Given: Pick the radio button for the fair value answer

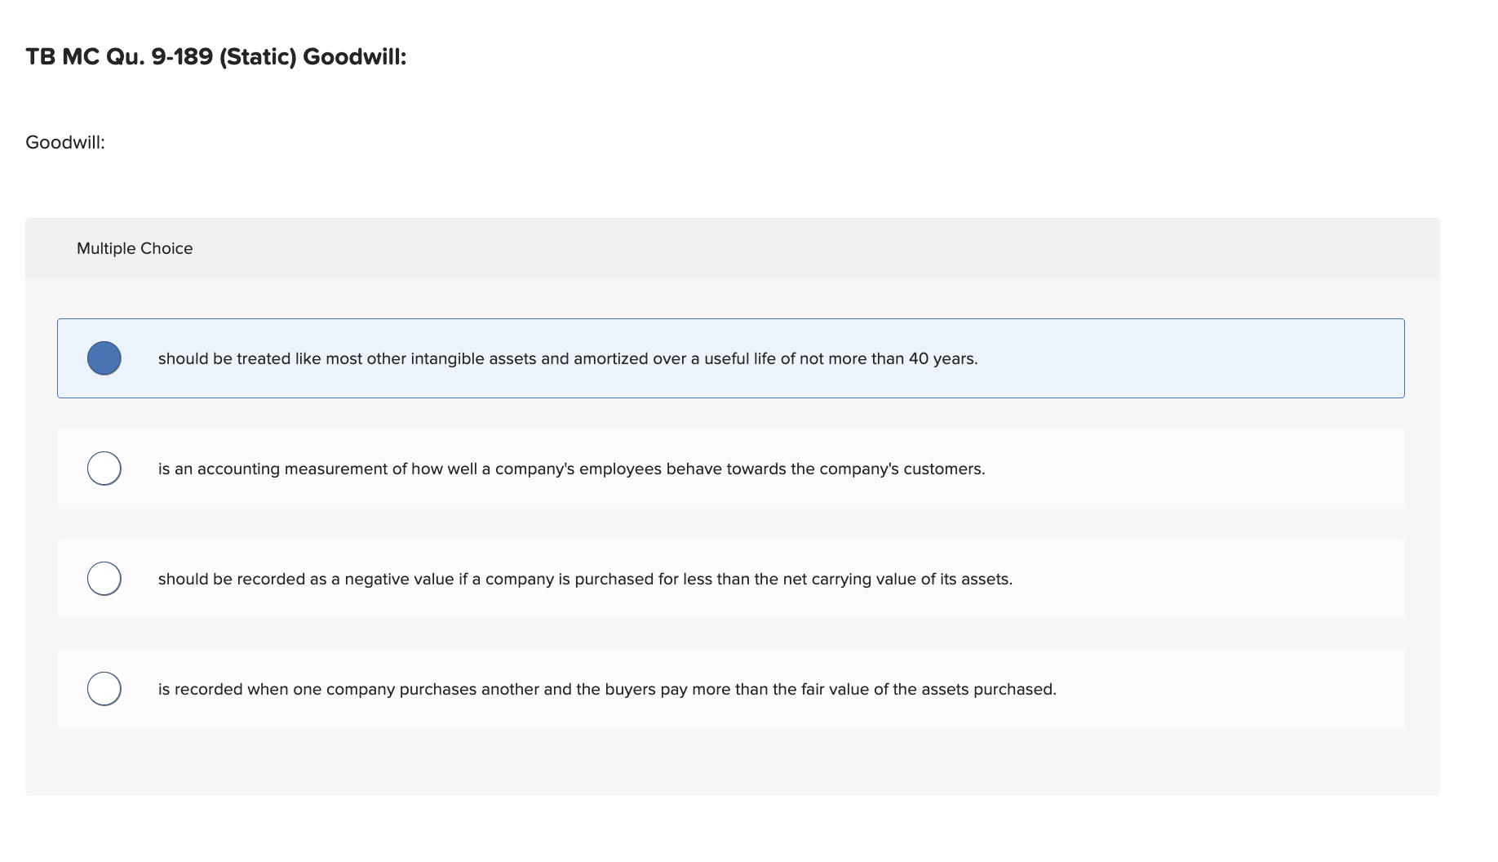Looking at the screenshot, I should [104, 689].
